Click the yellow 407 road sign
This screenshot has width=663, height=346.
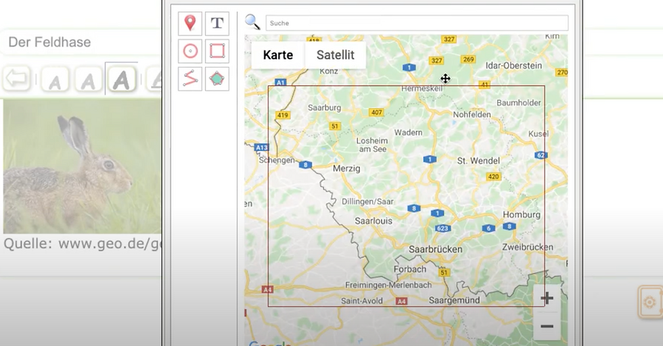(x=376, y=112)
